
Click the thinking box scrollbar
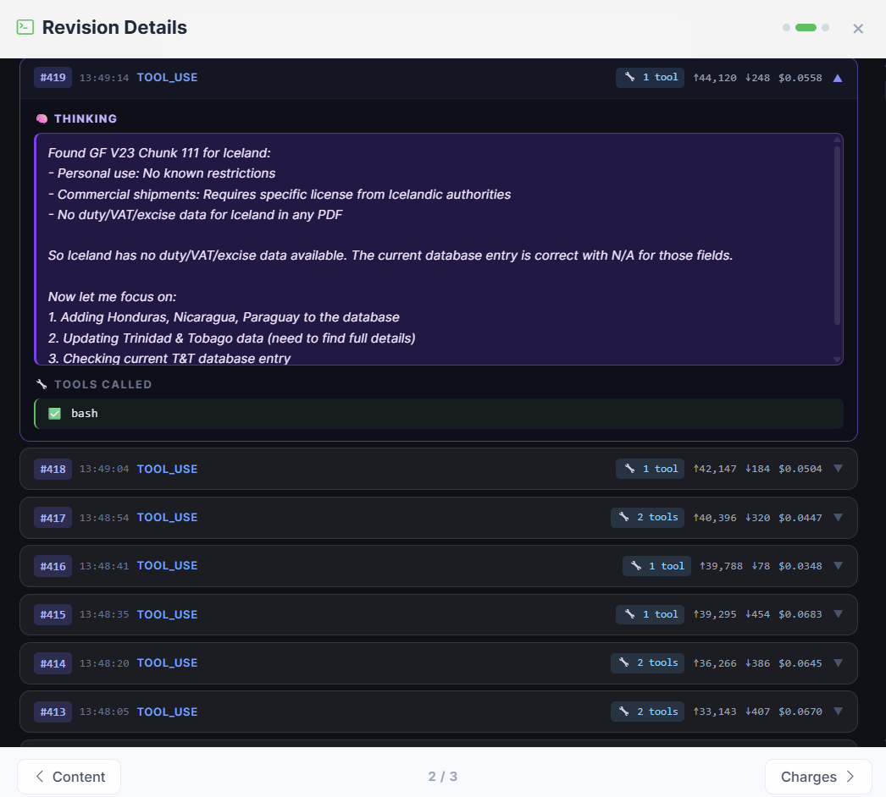pos(838,235)
